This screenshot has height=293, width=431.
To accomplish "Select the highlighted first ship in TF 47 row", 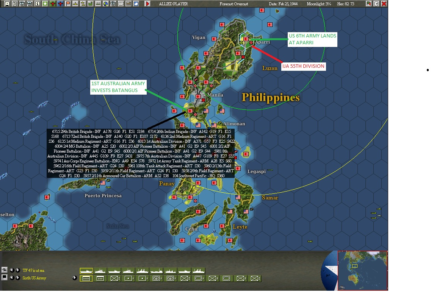I will [x=86, y=271].
